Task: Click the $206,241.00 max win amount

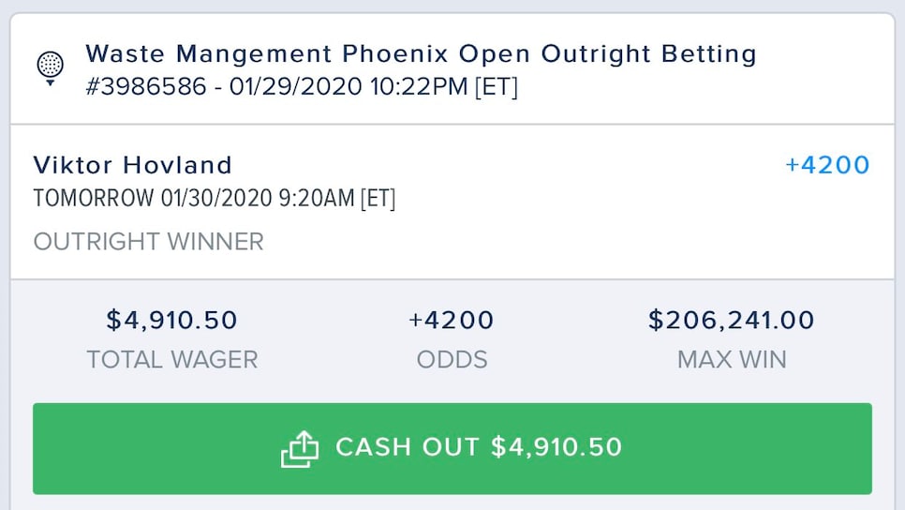Action: (x=732, y=320)
